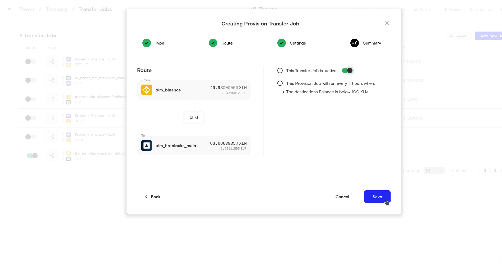Viewport: 502px width, 264px height.
Task: Switch to the Summary step tab
Action: [372, 43]
